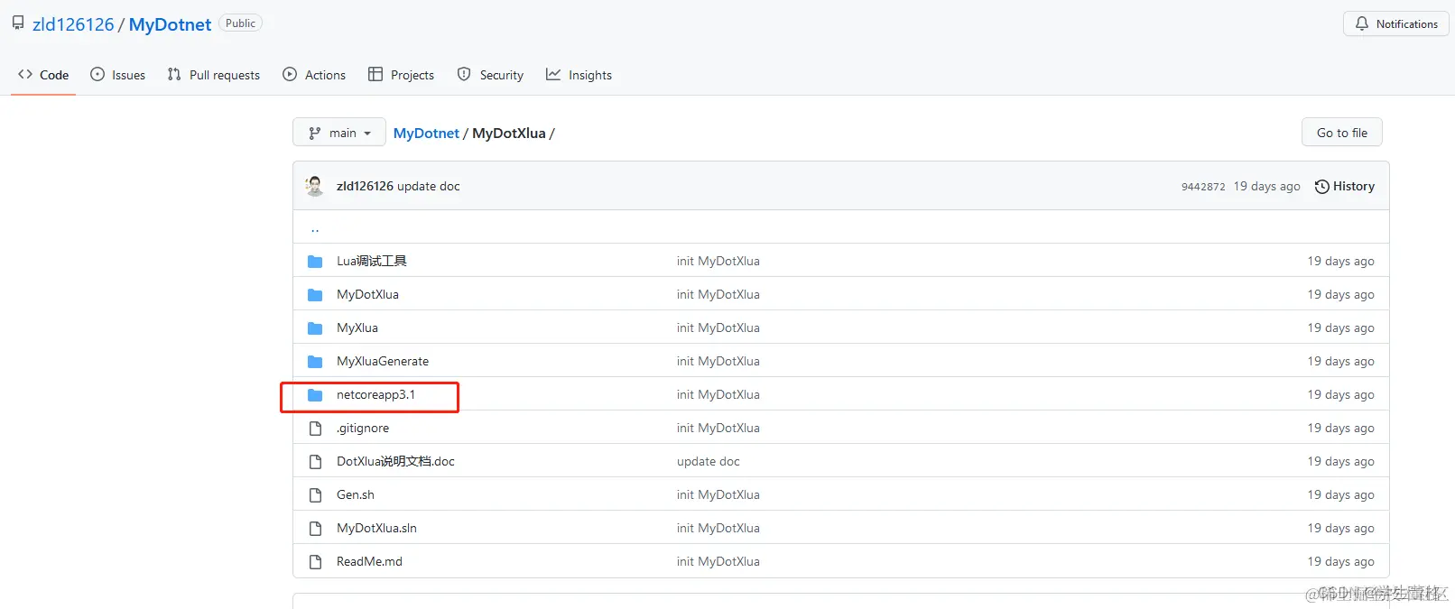Open init MyDotXlua commit for netcoreapp3.1 row
Viewport: 1455px width, 609px height.
pos(718,394)
